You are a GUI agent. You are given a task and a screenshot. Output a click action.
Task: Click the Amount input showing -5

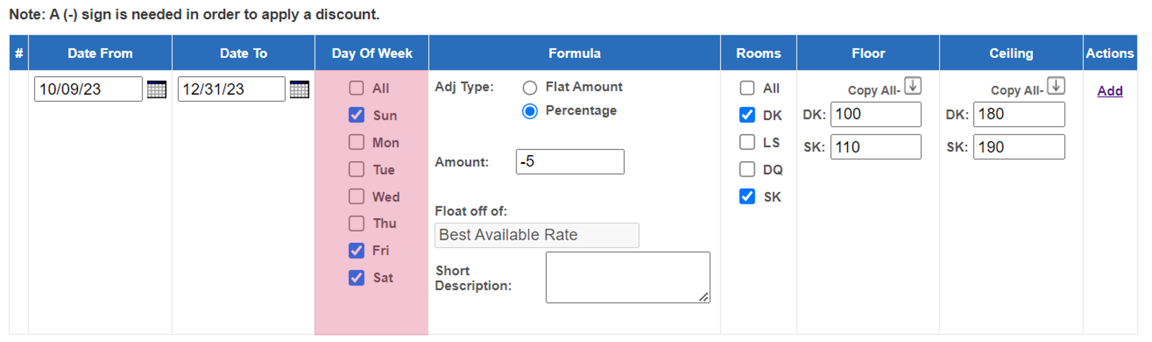tap(570, 162)
